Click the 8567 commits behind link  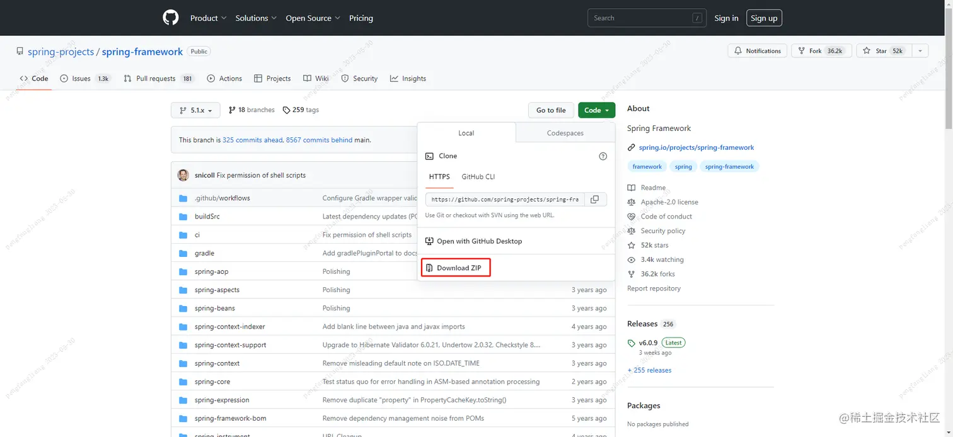pos(319,140)
